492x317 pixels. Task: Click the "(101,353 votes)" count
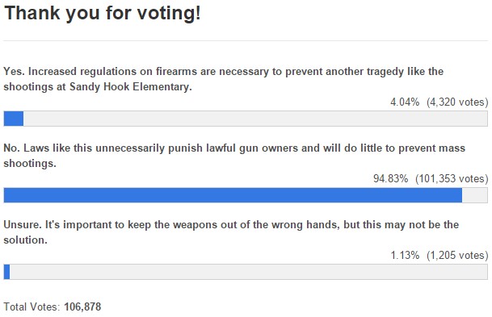(452, 178)
